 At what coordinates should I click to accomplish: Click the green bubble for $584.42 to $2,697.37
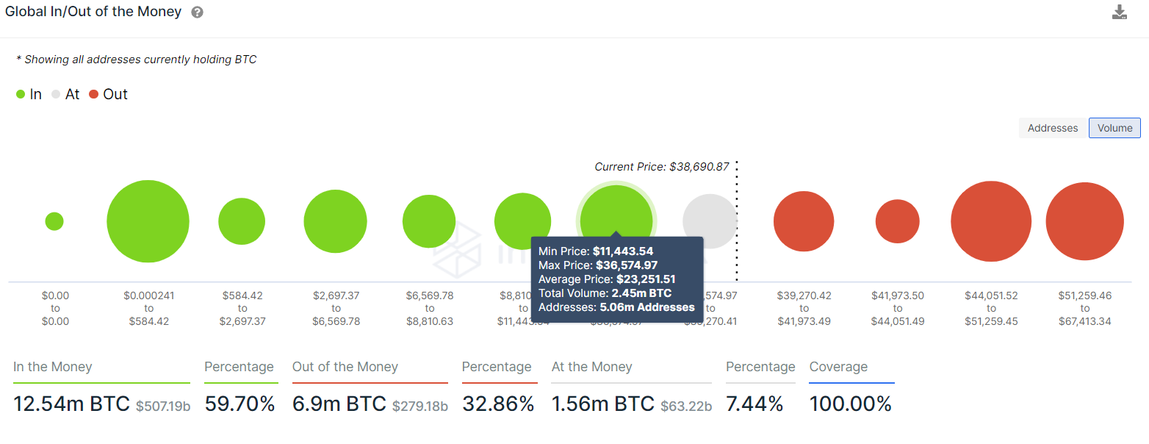tap(242, 221)
